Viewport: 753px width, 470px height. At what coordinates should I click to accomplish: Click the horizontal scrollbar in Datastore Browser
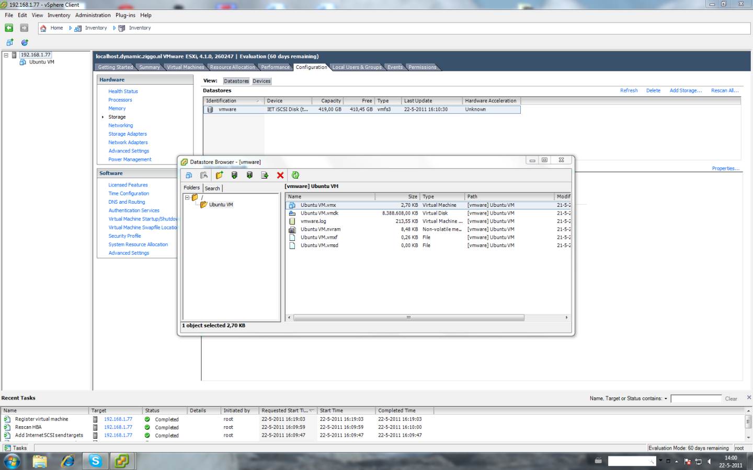click(409, 318)
